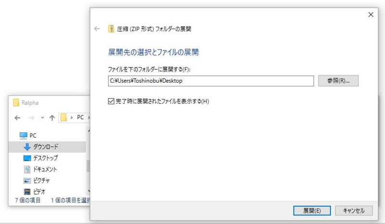Open the 参照(R)... browse button
Viewport: 385px width, 224px height.
[338, 81]
